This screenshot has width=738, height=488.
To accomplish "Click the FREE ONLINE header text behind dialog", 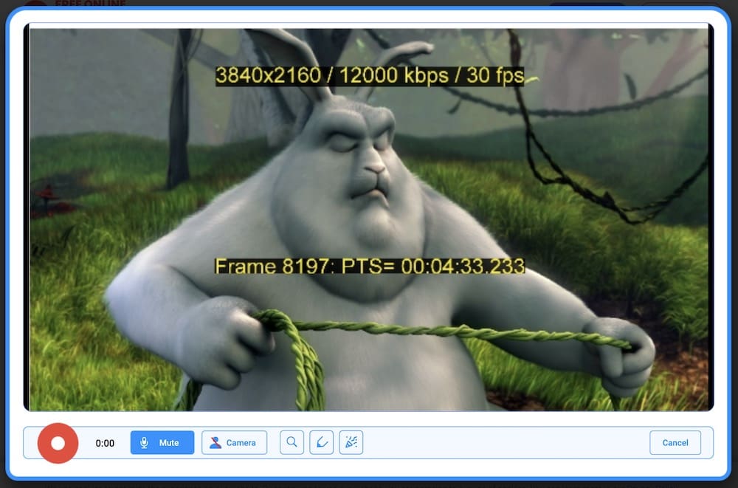I will 90,4.
